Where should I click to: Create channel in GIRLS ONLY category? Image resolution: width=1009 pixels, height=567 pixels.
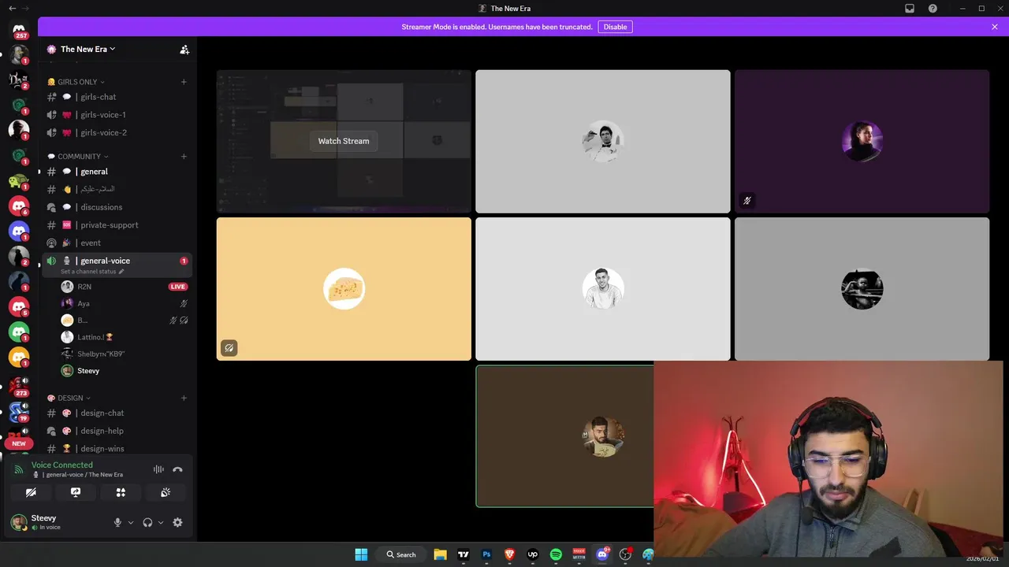tap(184, 82)
